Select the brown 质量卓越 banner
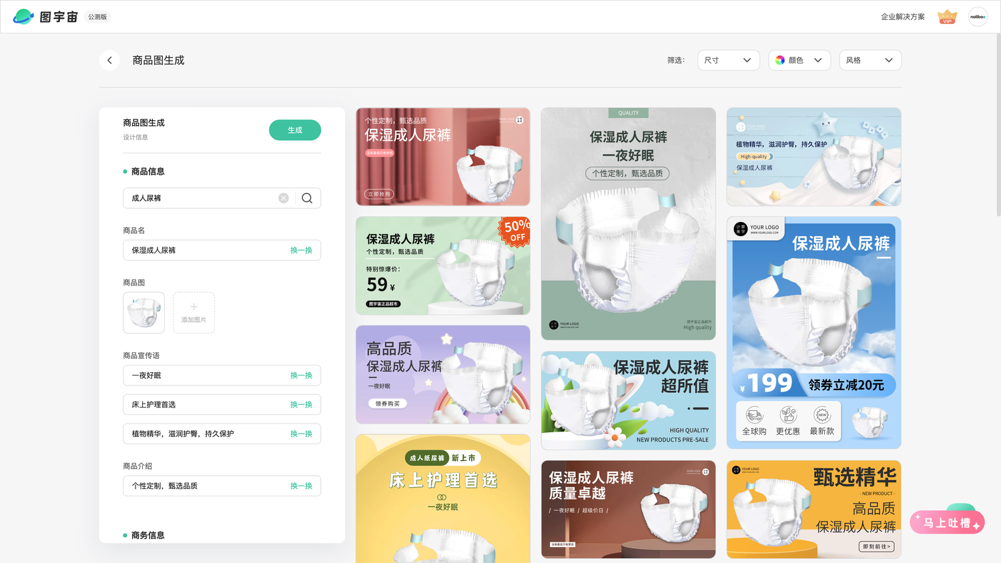Viewport: 1001px width, 563px height. [628, 509]
